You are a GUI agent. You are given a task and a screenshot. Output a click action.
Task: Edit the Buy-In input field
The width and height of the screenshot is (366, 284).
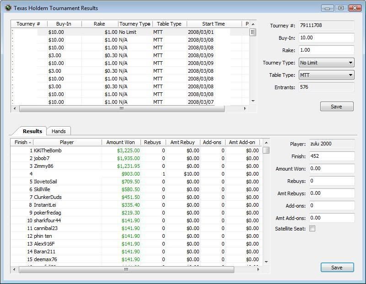tap(326, 38)
